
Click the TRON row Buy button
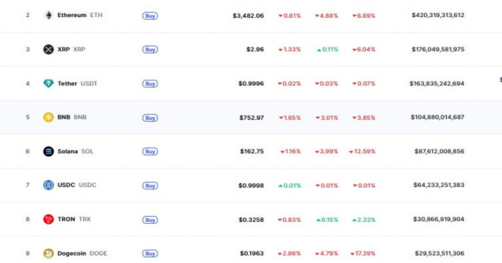[x=150, y=220]
